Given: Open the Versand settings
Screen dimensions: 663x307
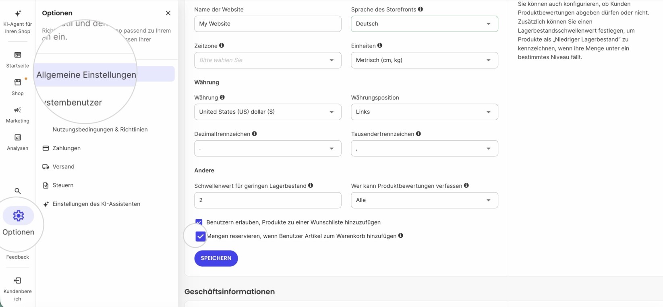Looking at the screenshot, I should [58, 167].
